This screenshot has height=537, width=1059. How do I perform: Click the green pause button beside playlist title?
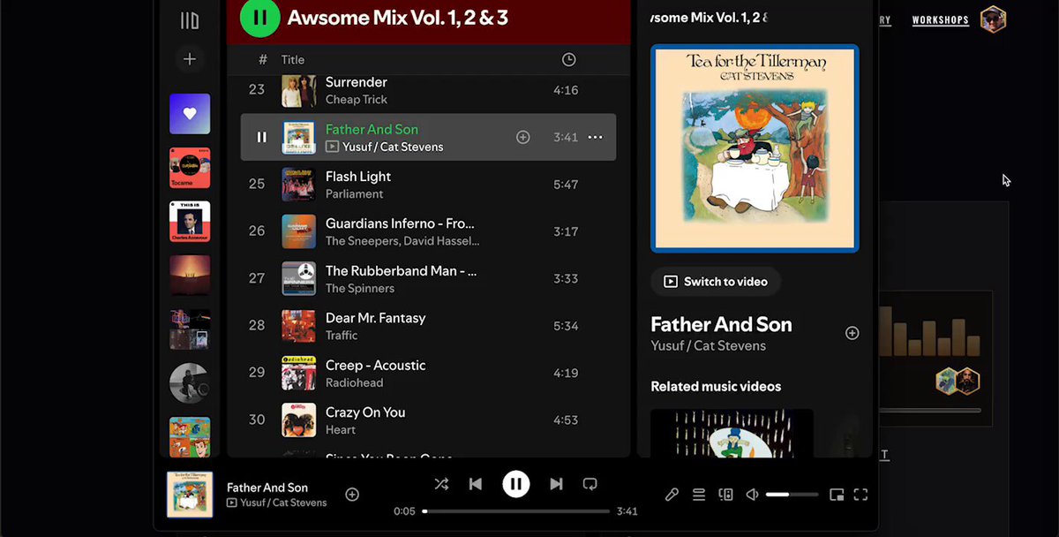260,17
